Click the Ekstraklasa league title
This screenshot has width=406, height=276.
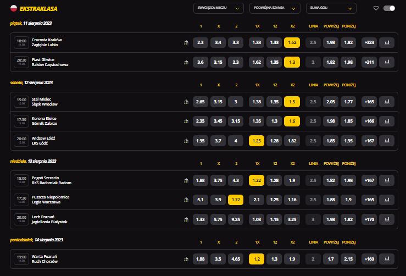pos(38,9)
